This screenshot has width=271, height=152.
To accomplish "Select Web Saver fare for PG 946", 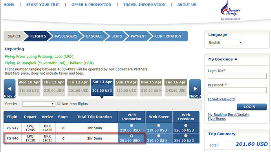I will tap(159, 136).
